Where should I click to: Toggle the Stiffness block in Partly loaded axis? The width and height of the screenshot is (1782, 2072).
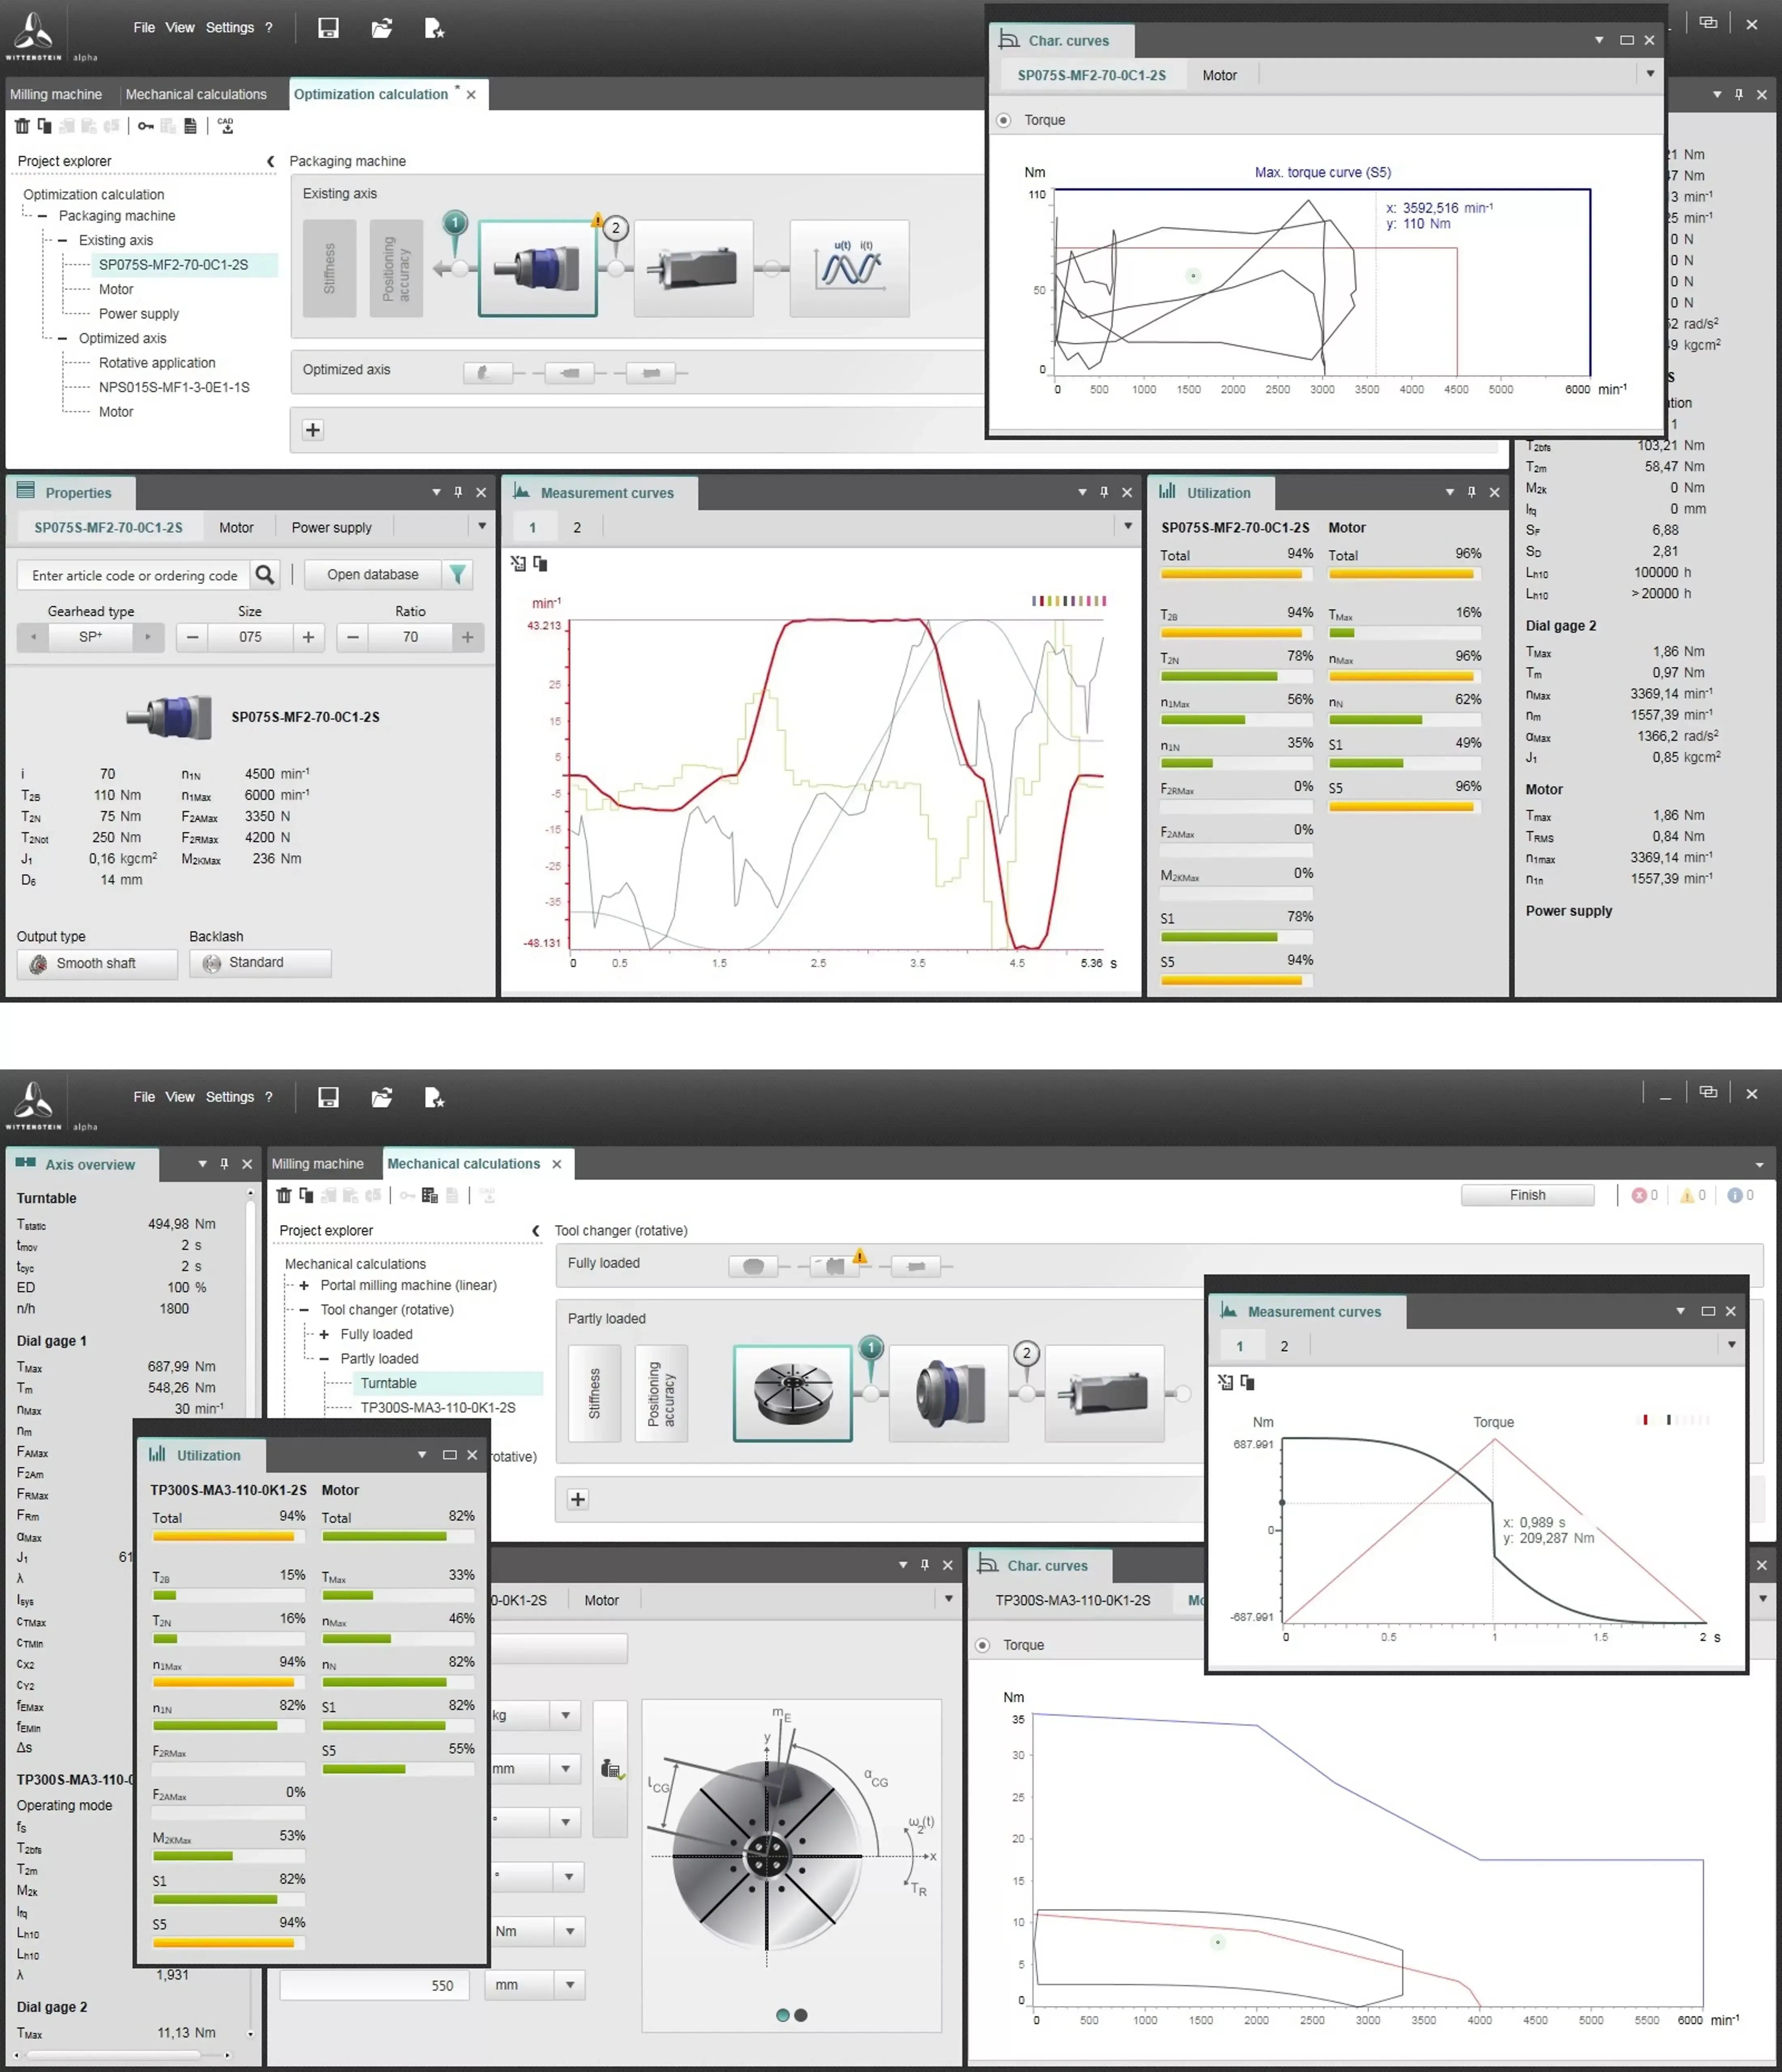(594, 1393)
